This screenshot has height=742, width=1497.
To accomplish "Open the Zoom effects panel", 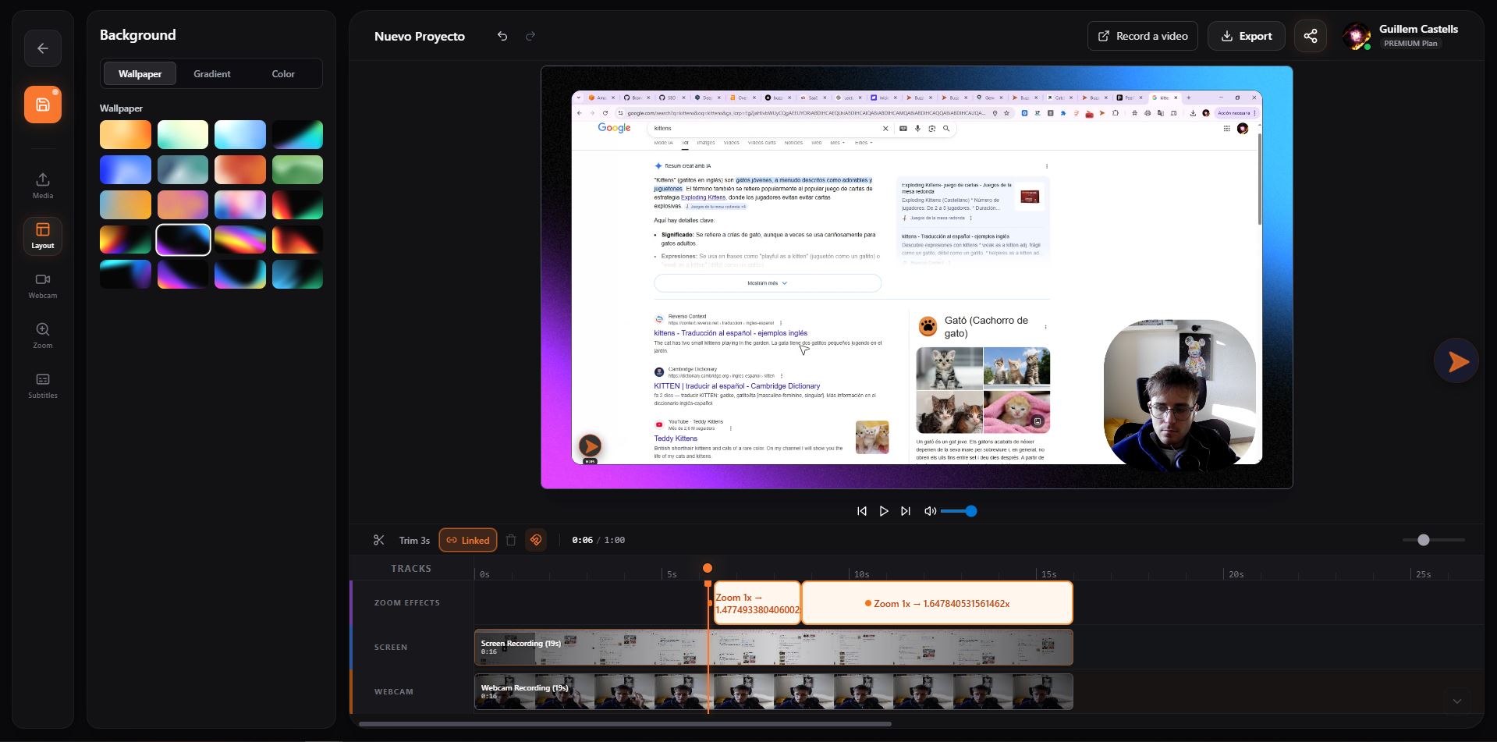I will coord(42,334).
